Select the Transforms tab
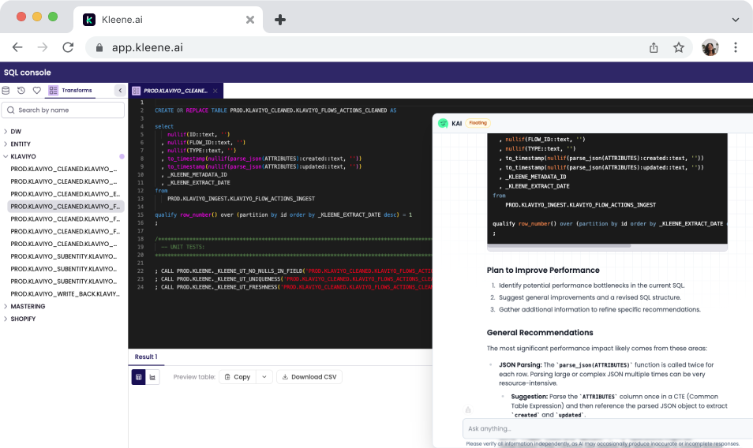Screen dimensions: 753x448 click(70, 90)
